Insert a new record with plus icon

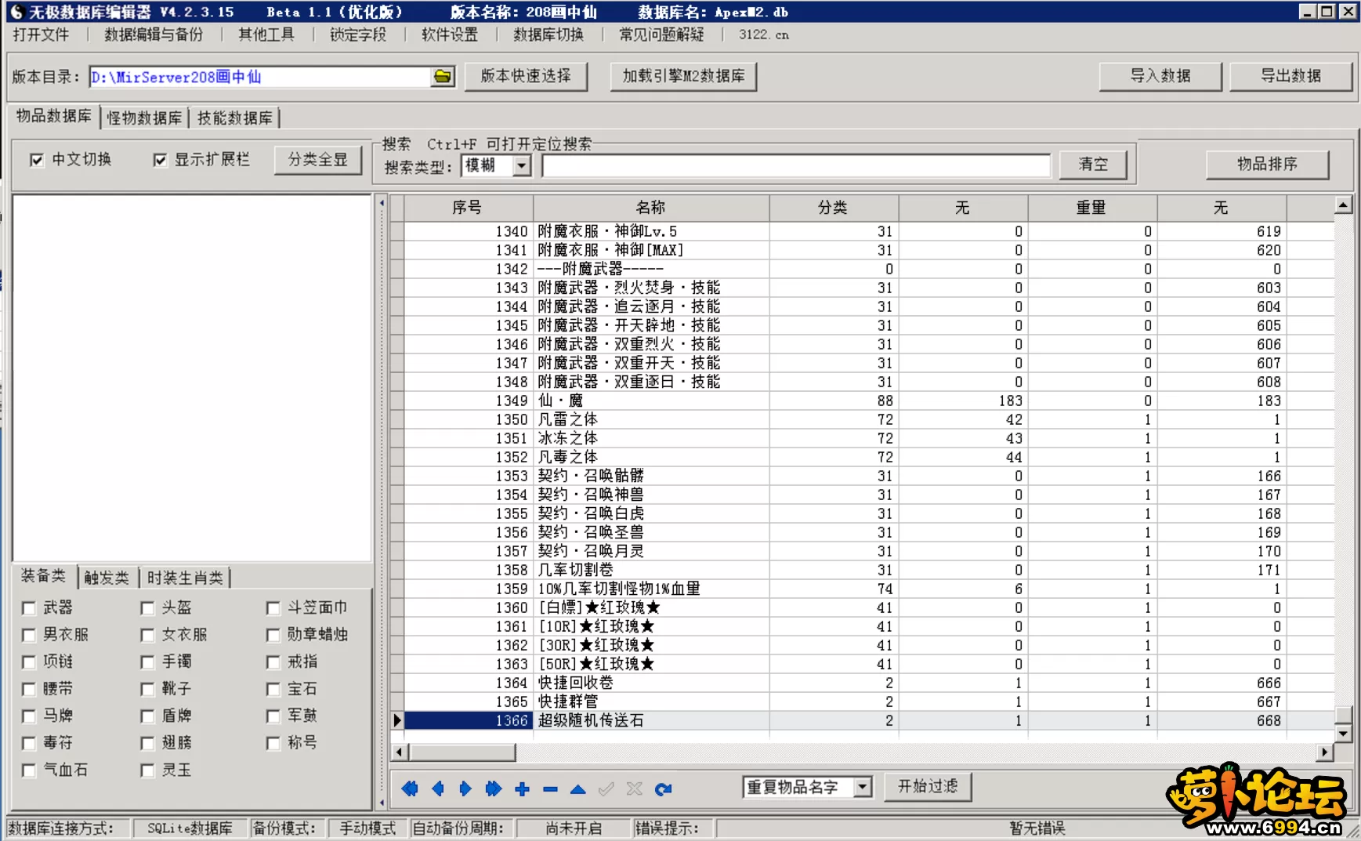pyautogui.click(x=522, y=788)
